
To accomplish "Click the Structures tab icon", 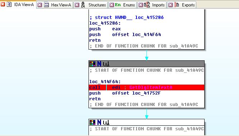I will coord(83,5).
